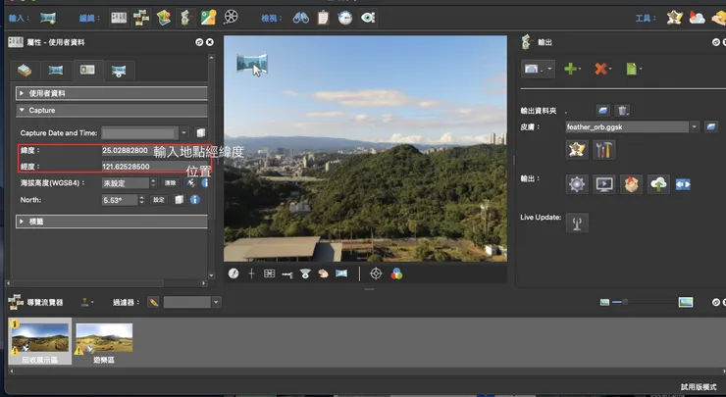Screen dimensions: 726x397
Task: Click the red X remove output icon
Action: click(x=601, y=70)
